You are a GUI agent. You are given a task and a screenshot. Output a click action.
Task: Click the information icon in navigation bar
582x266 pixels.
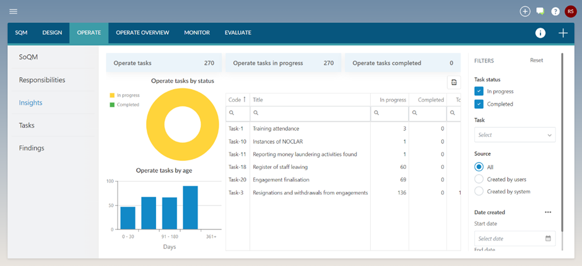(x=541, y=33)
